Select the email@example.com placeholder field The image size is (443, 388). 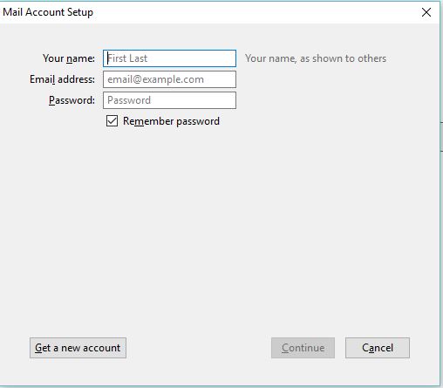coord(169,79)
